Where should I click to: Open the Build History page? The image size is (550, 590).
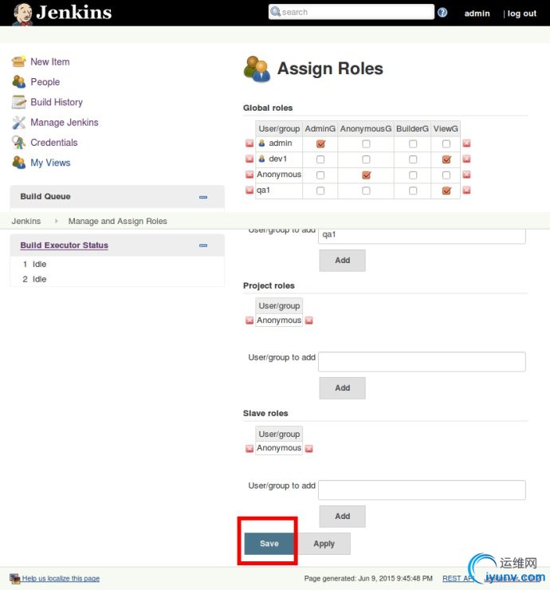click(57, 102)
